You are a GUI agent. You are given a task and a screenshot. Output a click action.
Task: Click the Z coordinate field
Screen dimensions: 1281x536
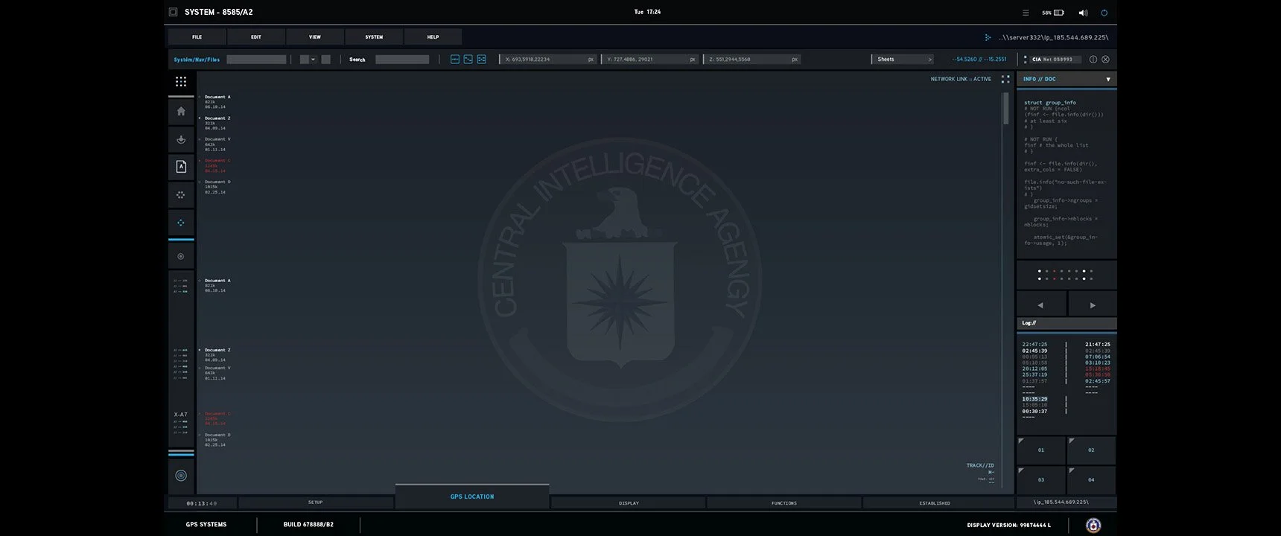[x=752, y=60]
